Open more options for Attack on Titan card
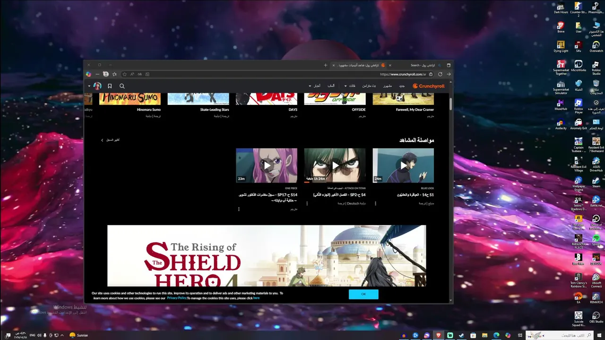This screenshot has width=605, height=340. pos(307,204)
